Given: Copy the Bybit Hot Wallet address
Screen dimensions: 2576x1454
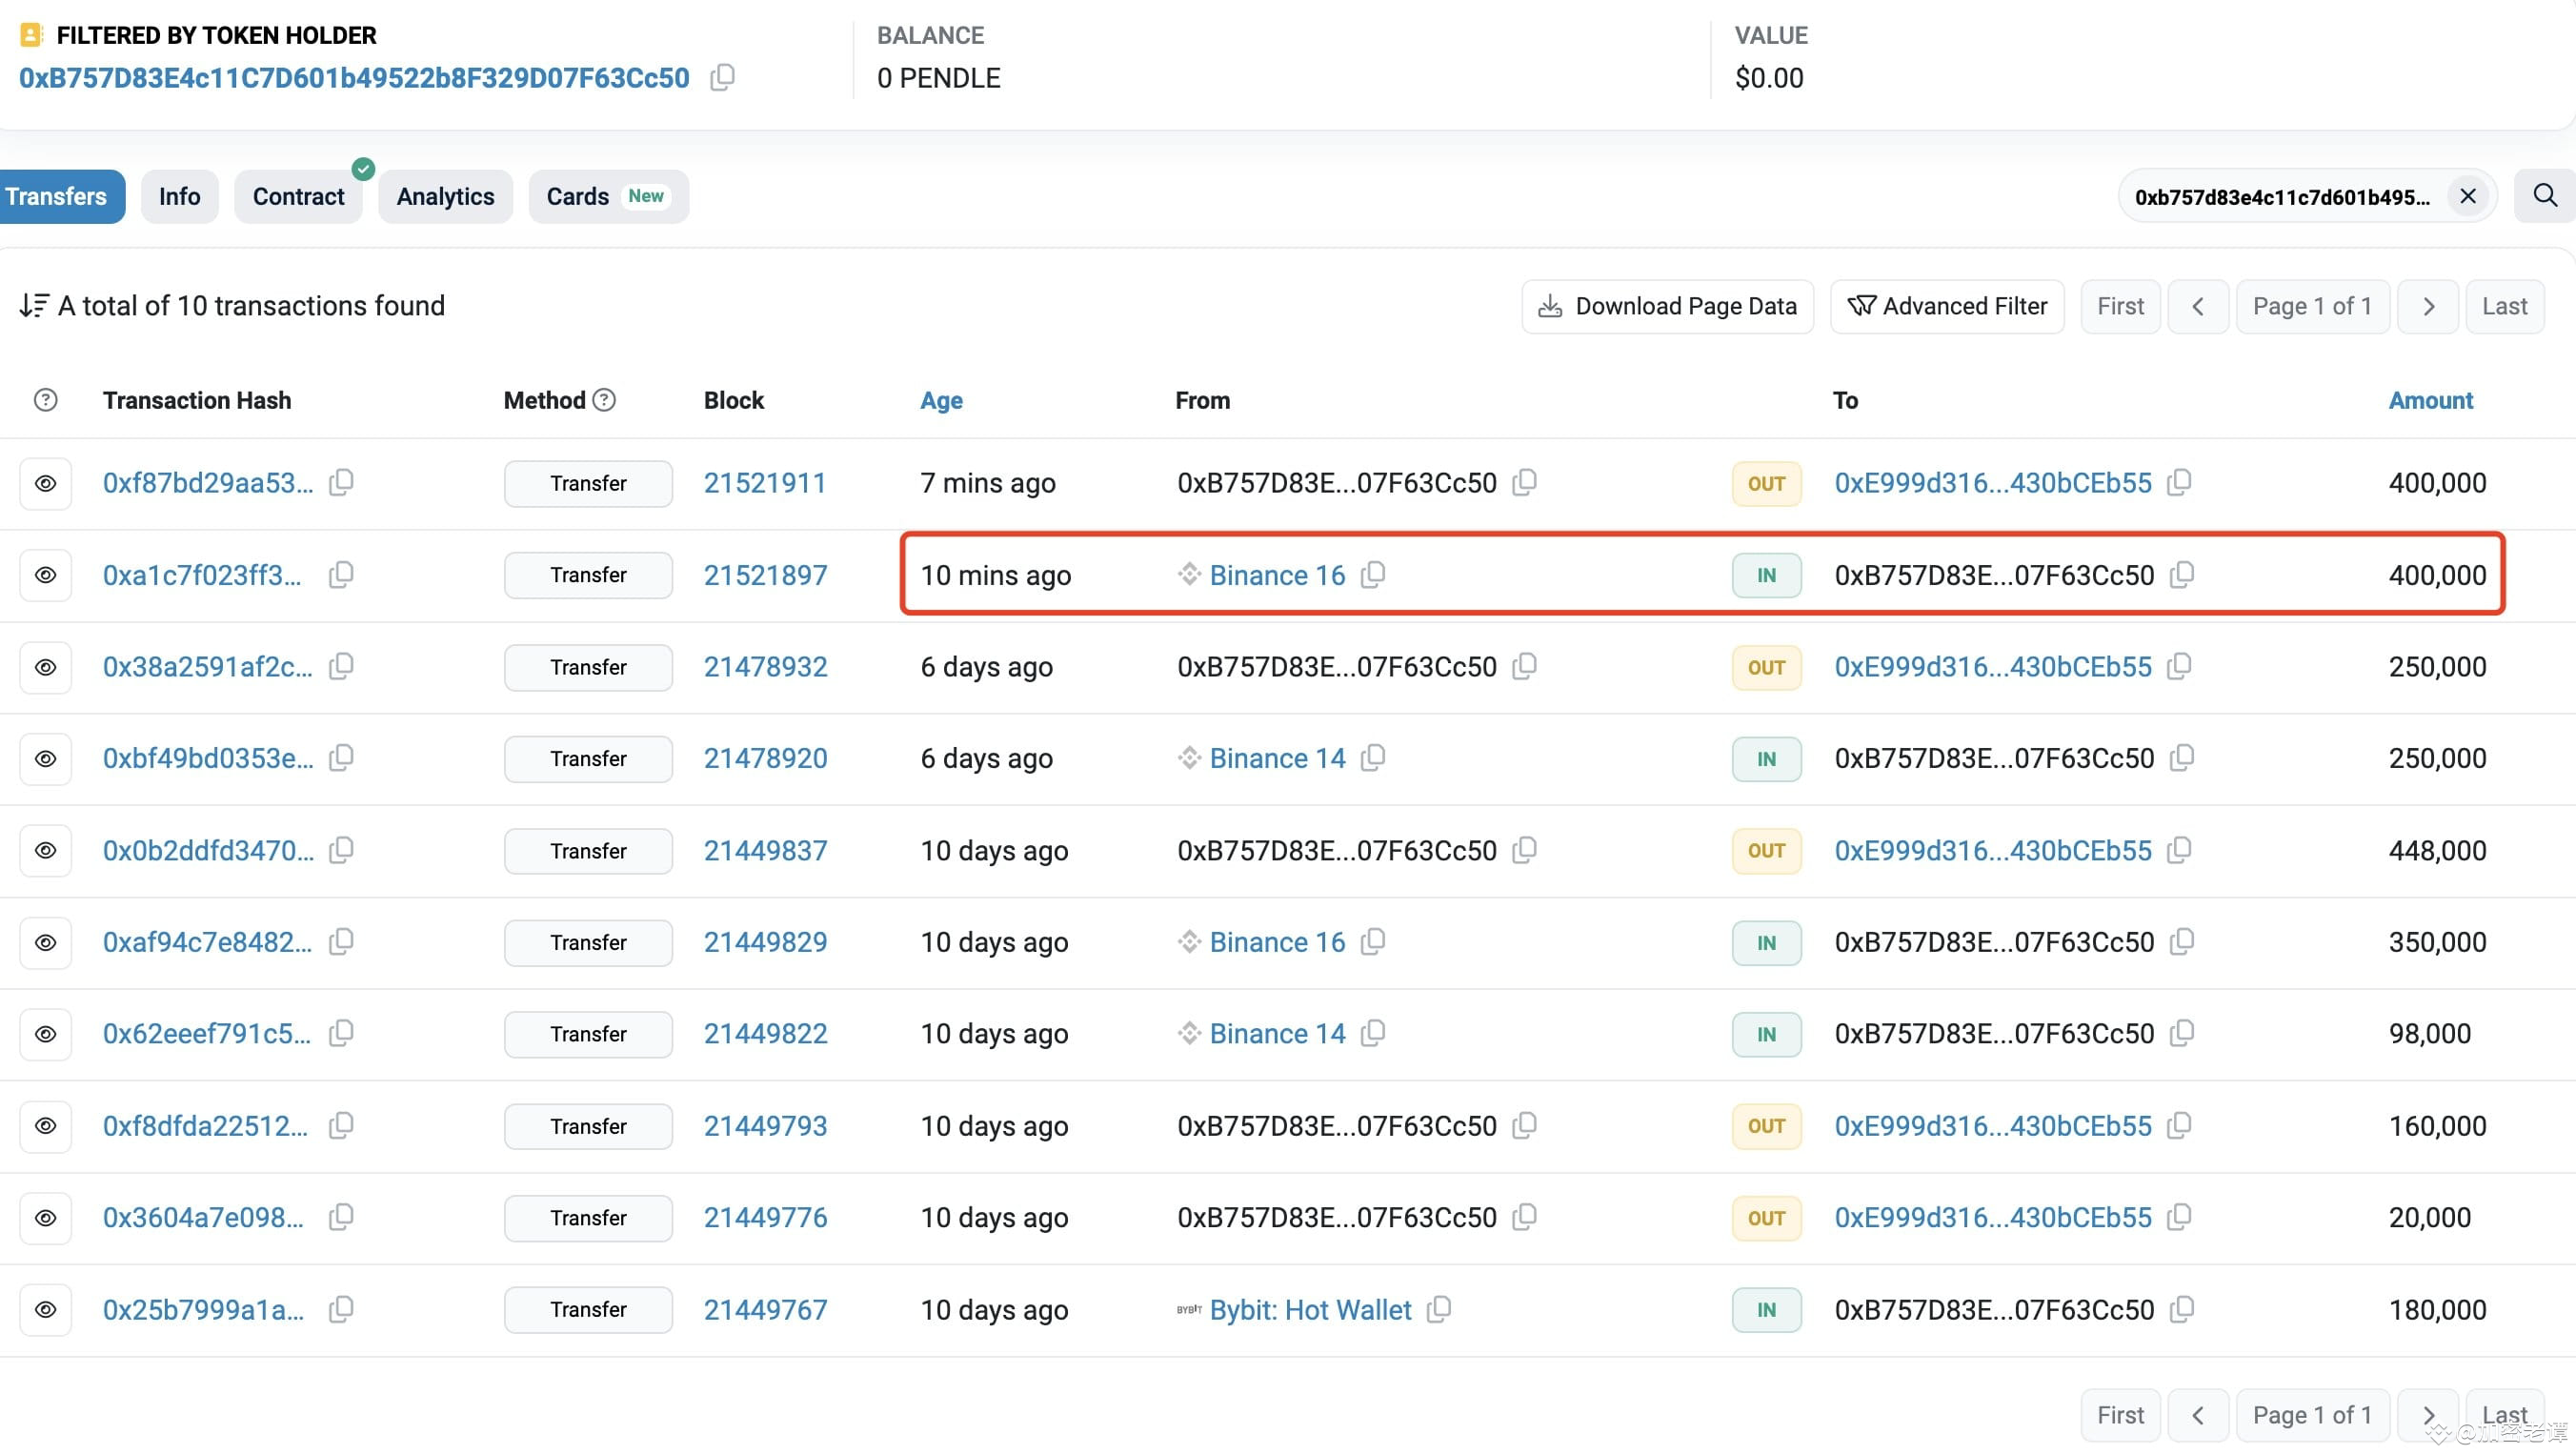Looking at the screenshot, I should coord(1440,1309).
